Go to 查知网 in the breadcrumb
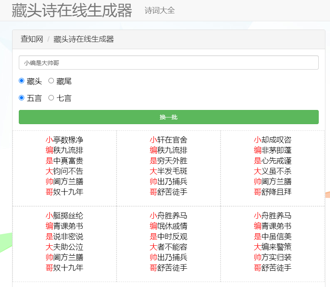 click(x=32, y=39)
